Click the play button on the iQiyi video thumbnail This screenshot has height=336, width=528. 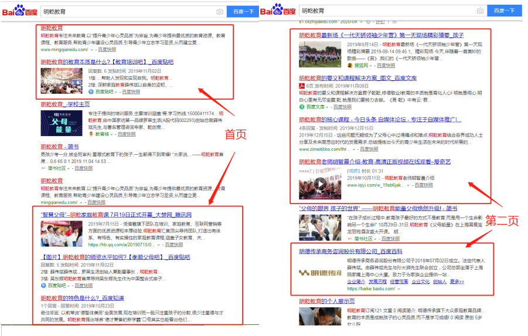(320, 184)
